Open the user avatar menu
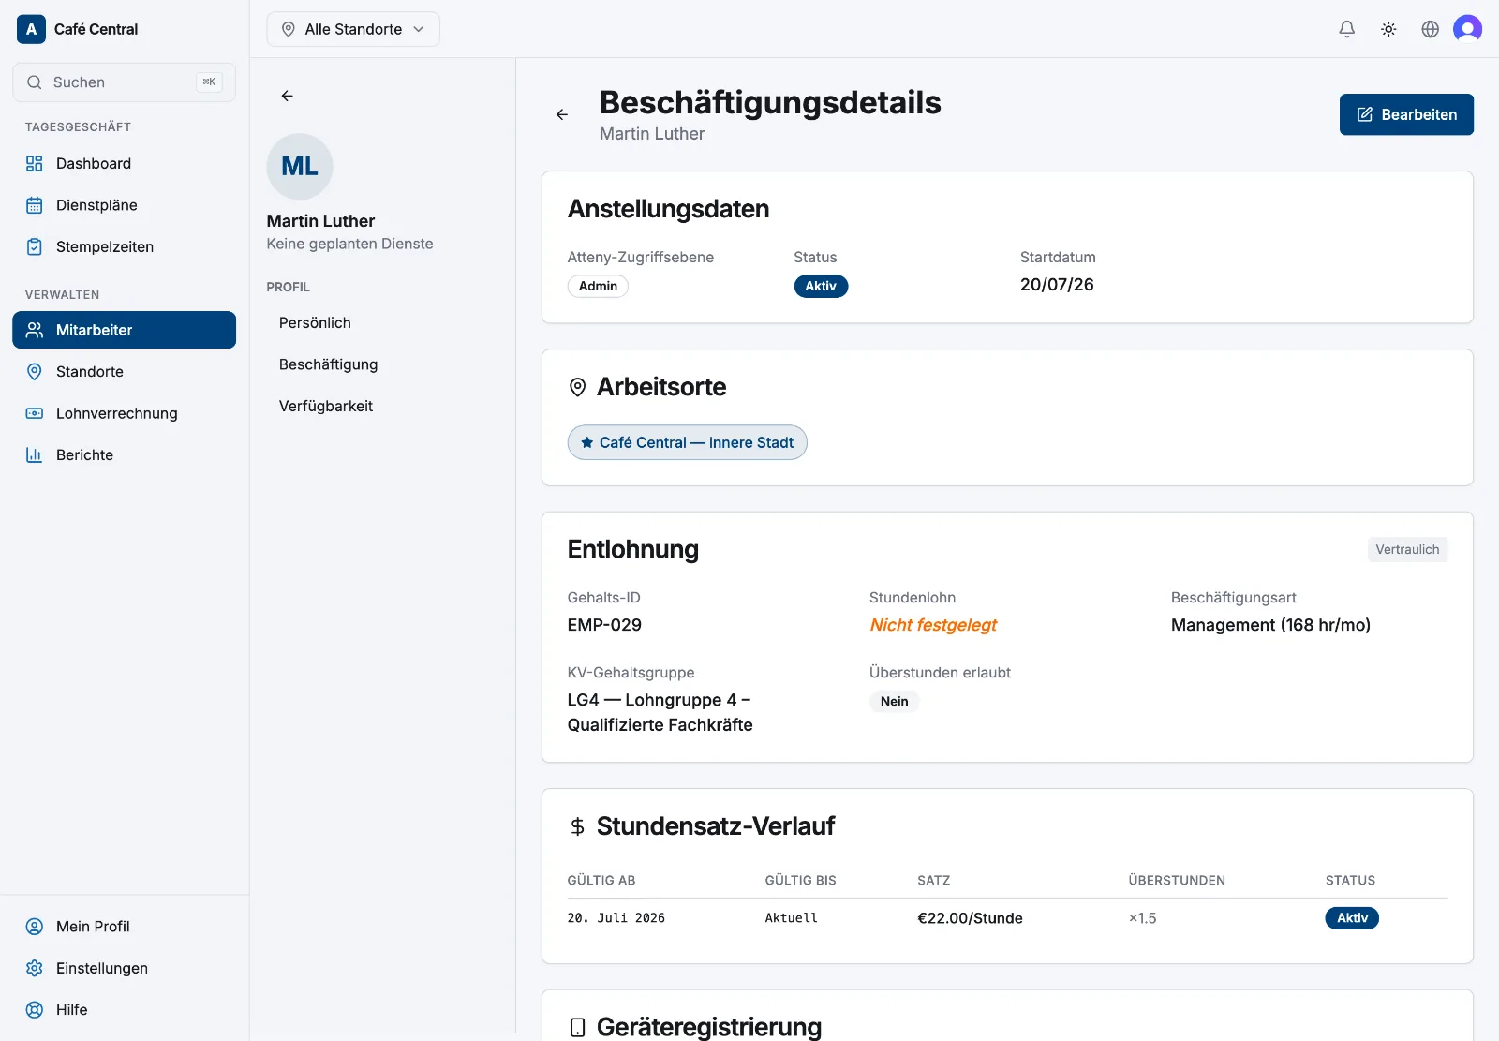Viewport: 1499px width, 1041px height. (x=1467, y=29)
